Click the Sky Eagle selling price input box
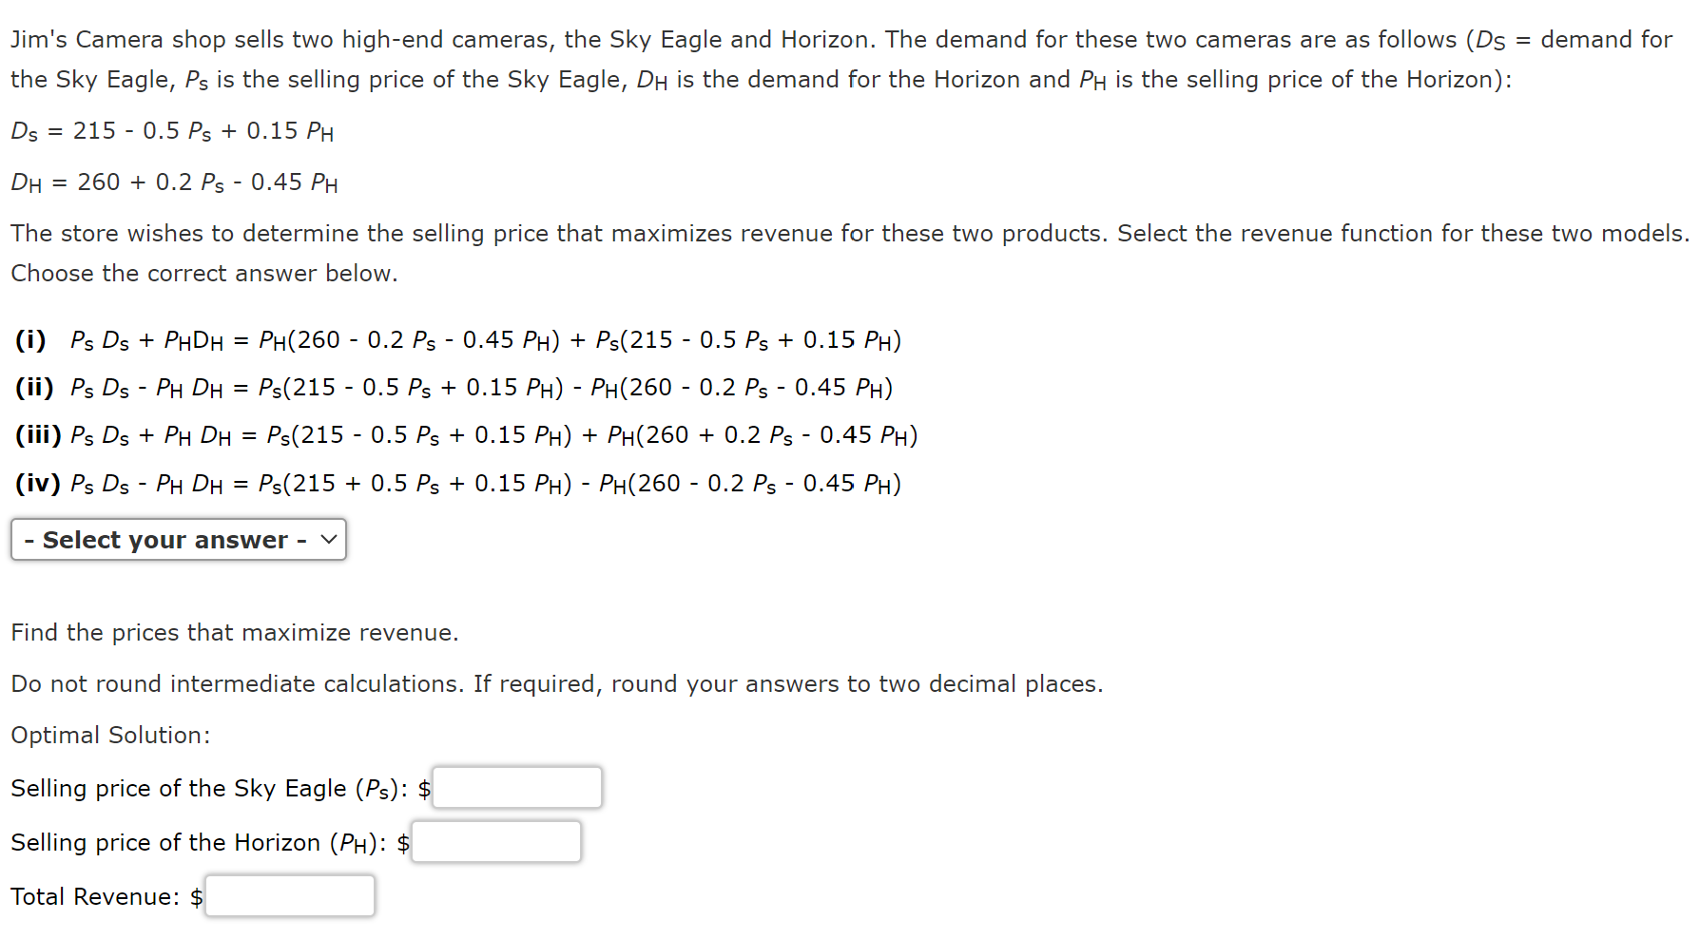Screen dimensions: 1700x939 click(x=516, y=787)
